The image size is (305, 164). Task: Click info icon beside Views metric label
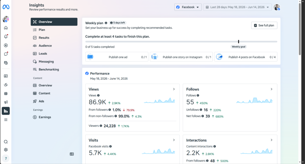[98, 95]
